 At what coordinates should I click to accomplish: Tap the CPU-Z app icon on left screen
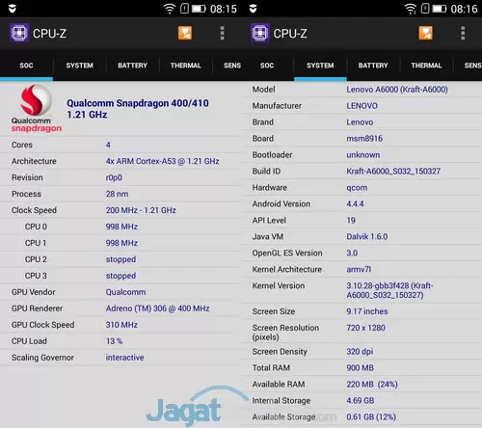click(x=19, y=33)
